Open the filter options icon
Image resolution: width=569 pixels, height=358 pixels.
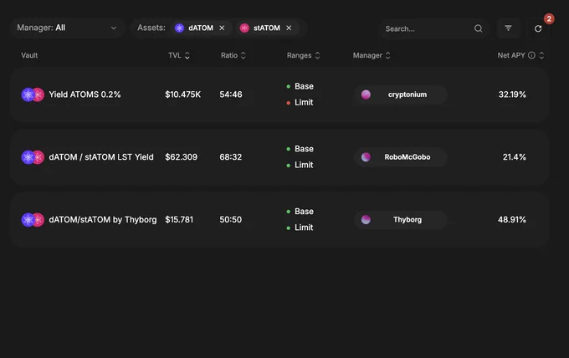click(508, 28)
